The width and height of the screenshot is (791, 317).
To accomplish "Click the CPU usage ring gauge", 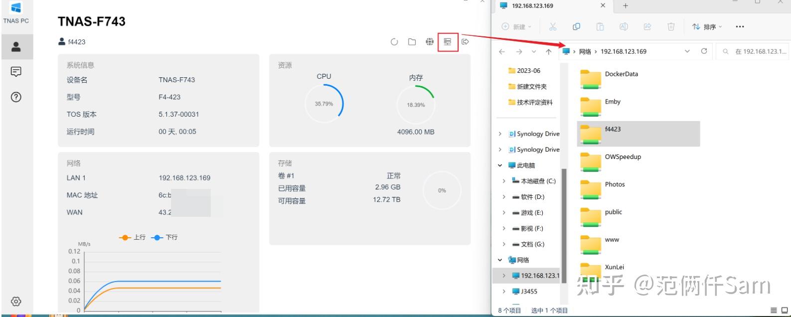I will click(324, 104).
